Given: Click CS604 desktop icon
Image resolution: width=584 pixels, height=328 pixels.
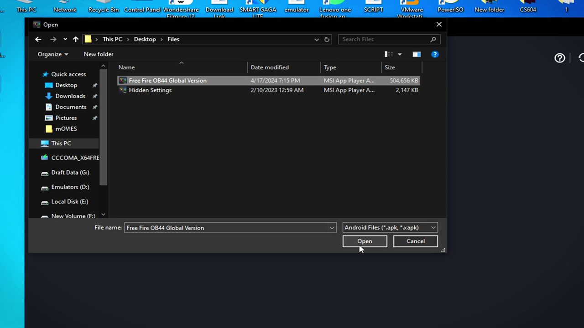Looking at the screenshot, I should tap(528, 6).
